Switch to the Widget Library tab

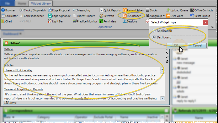41,3
